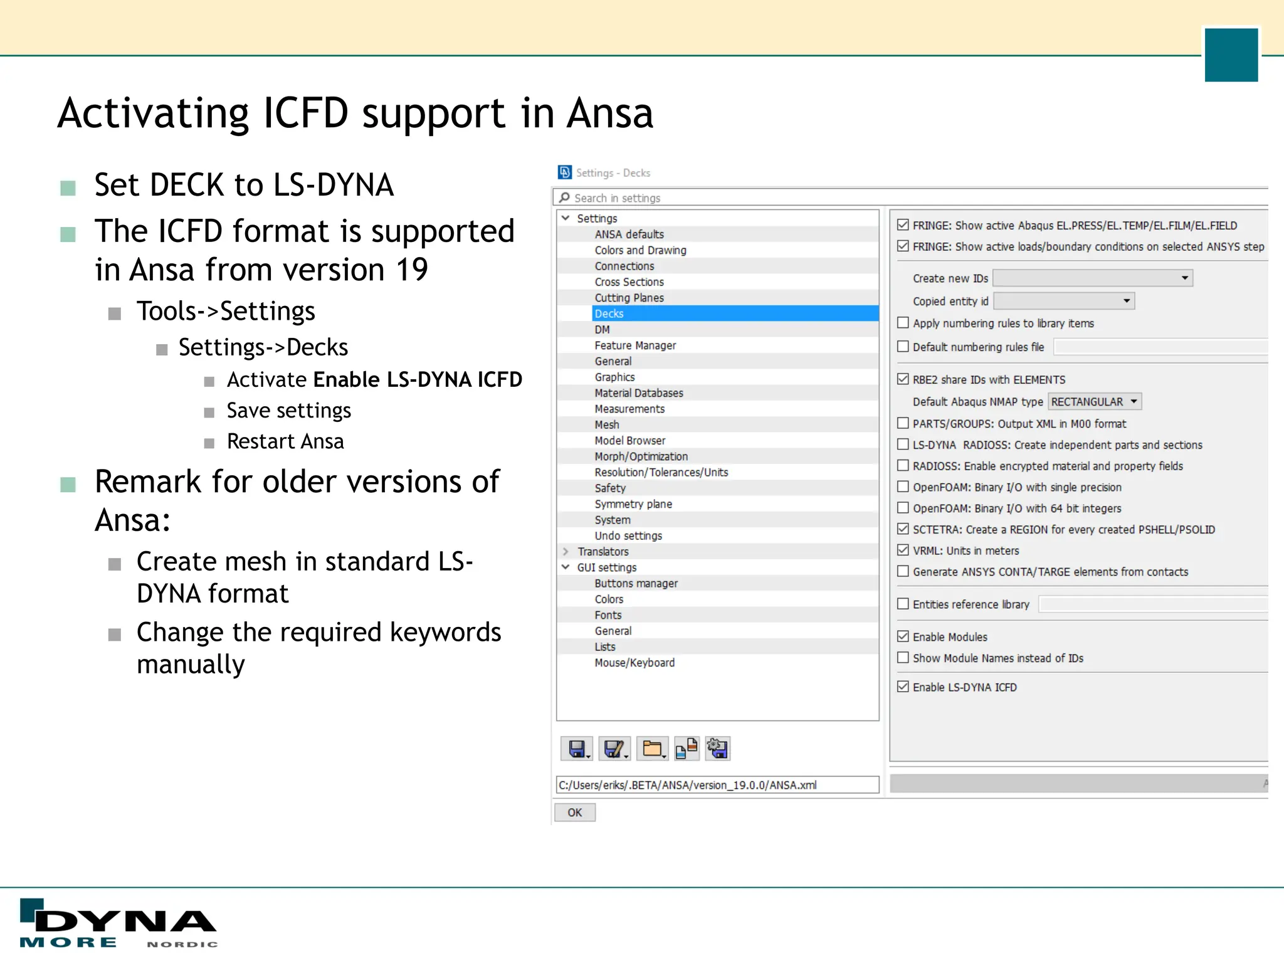
Task: Select Decks in the settings tree
Action: pyautogui.click(x=609, y=313)
